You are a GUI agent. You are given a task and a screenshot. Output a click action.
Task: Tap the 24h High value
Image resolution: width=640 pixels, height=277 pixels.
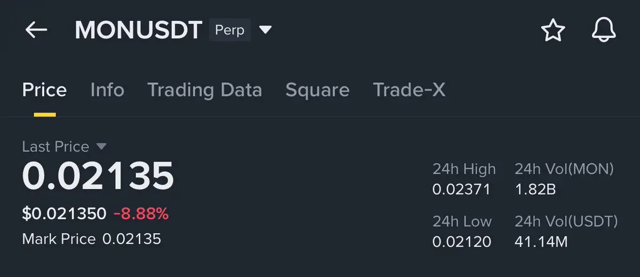point(461,189)
